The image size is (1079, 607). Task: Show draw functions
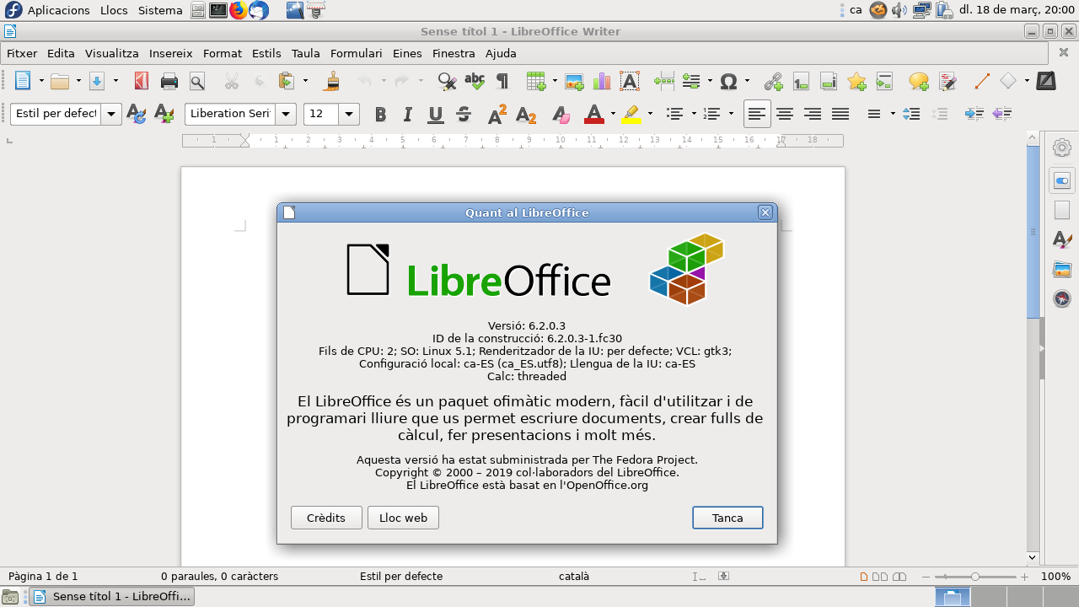1046,82
